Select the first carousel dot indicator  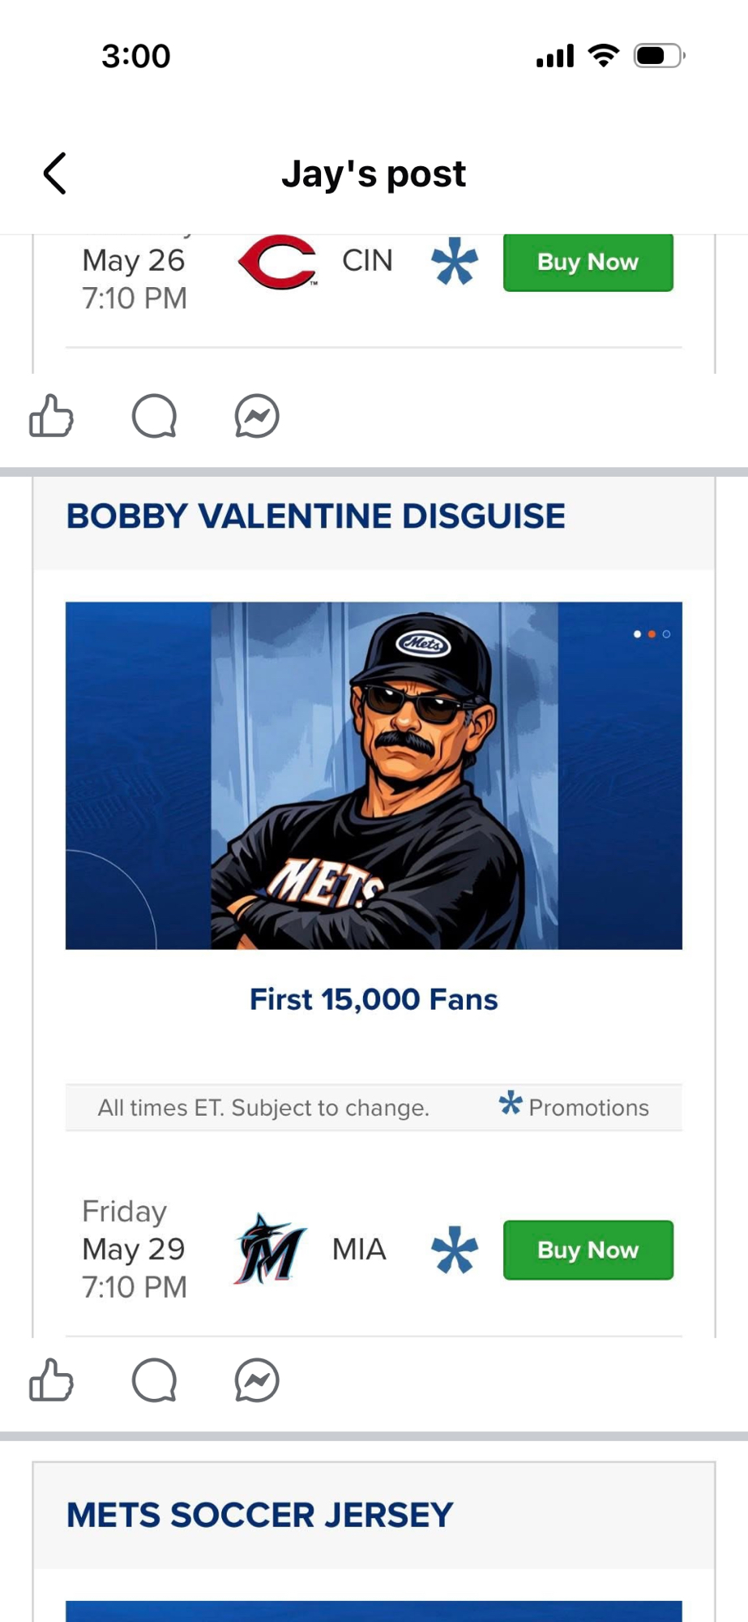pos(638,634)
